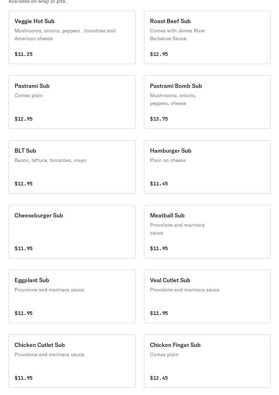This screenshot has width=279, height=395.
Task: Click the $13.75 Pastrami Bomb price
Action: pos(159,119)
